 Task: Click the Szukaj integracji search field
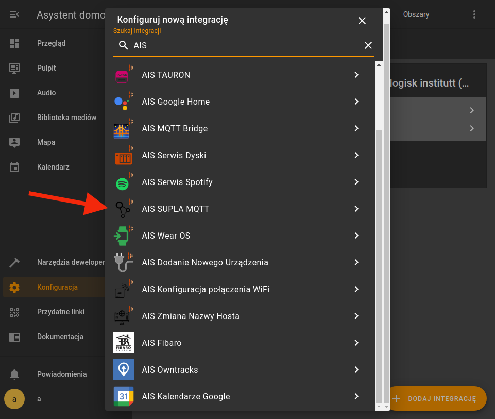click(244, 45)
